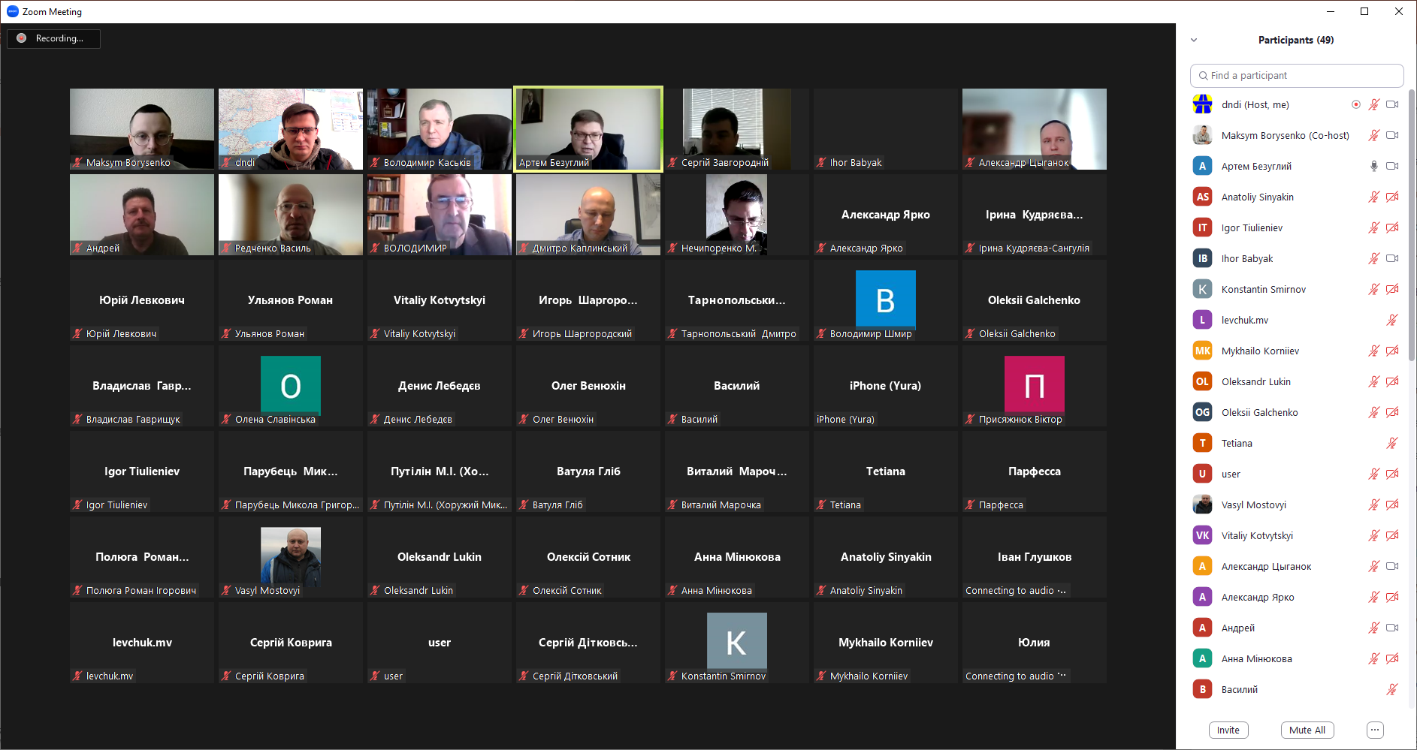Image resolution: width=1417 pixels, height=750 pixels.
Task: Click microphone icon beside Артем Безуглий in list
Action: [x=1373, y=166]
